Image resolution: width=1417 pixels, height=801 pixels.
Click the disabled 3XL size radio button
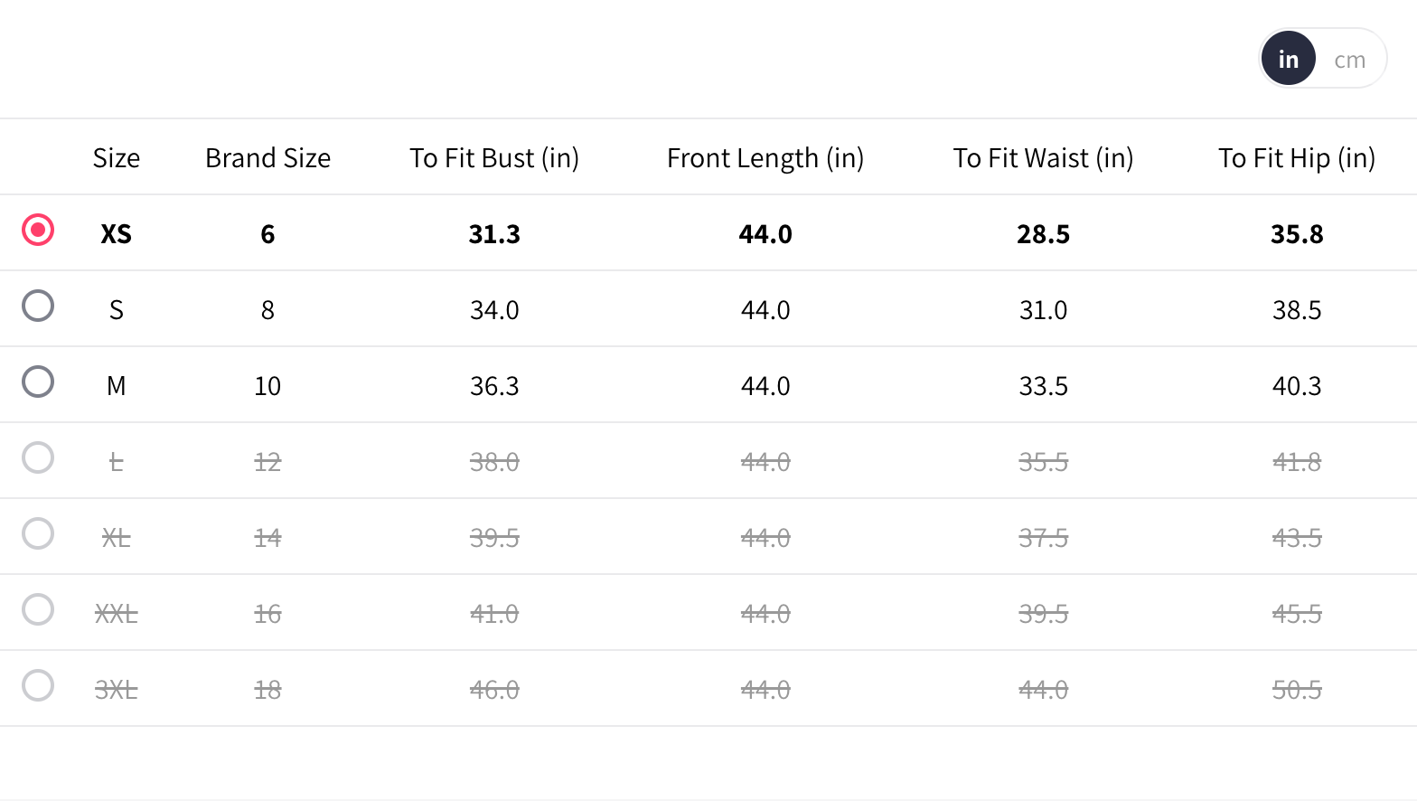38,686
